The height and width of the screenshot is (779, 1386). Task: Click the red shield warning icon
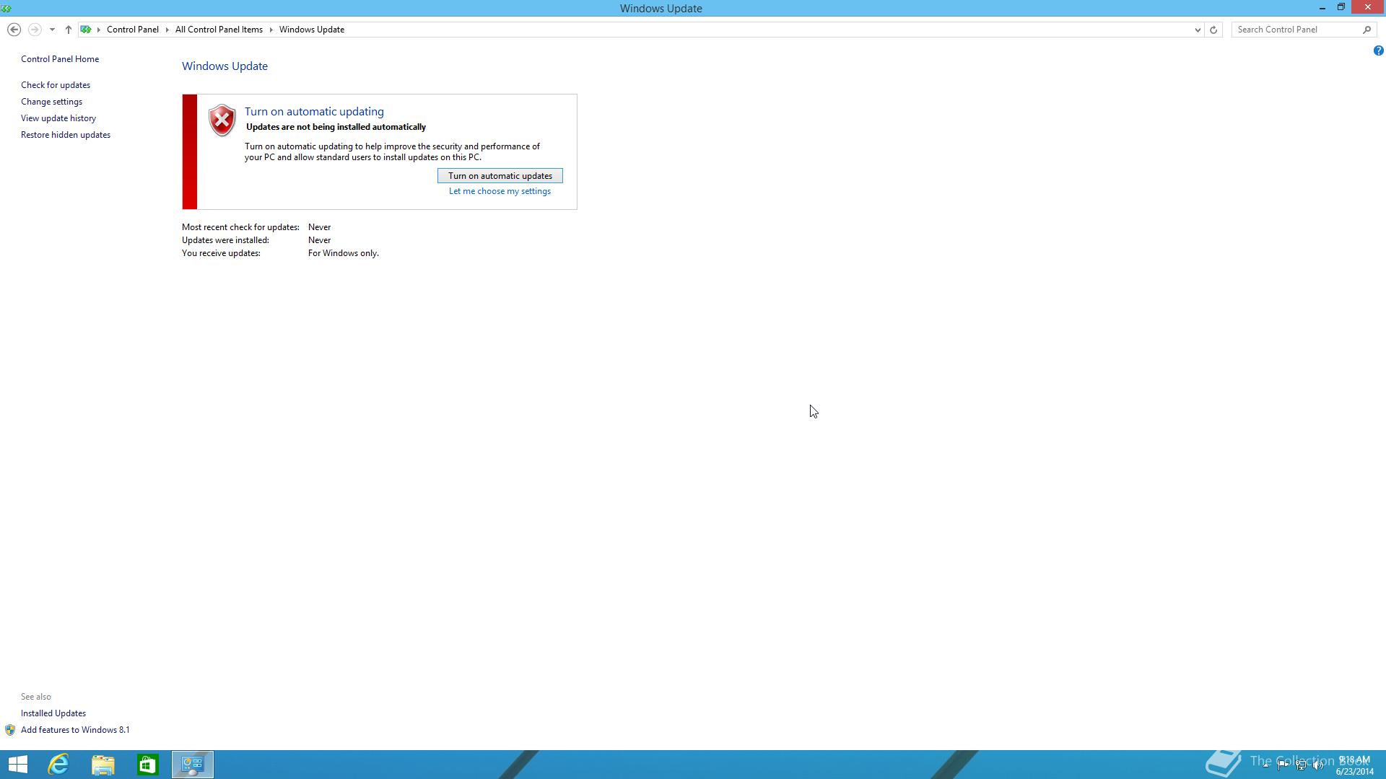[x=222, y=120]
